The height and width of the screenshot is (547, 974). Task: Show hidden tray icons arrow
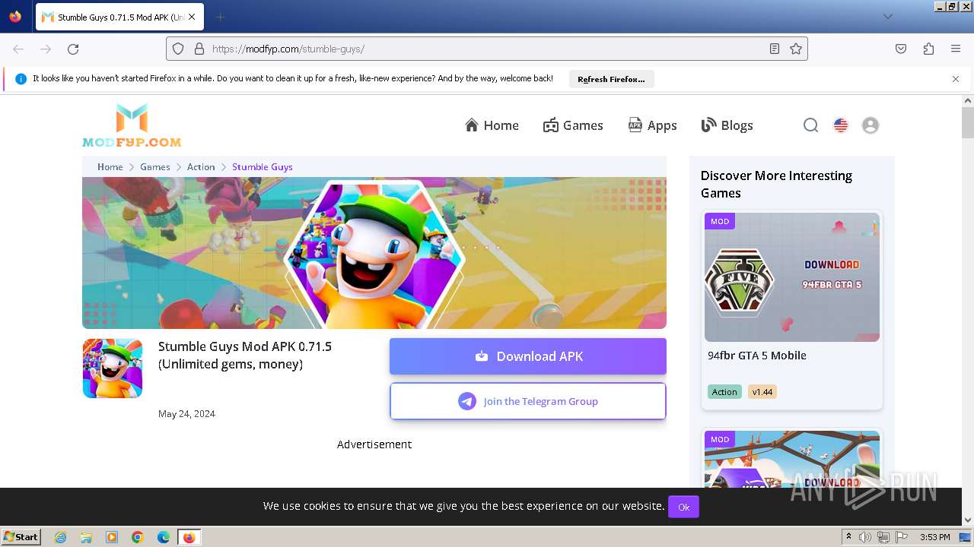click(x=848, y=537)
